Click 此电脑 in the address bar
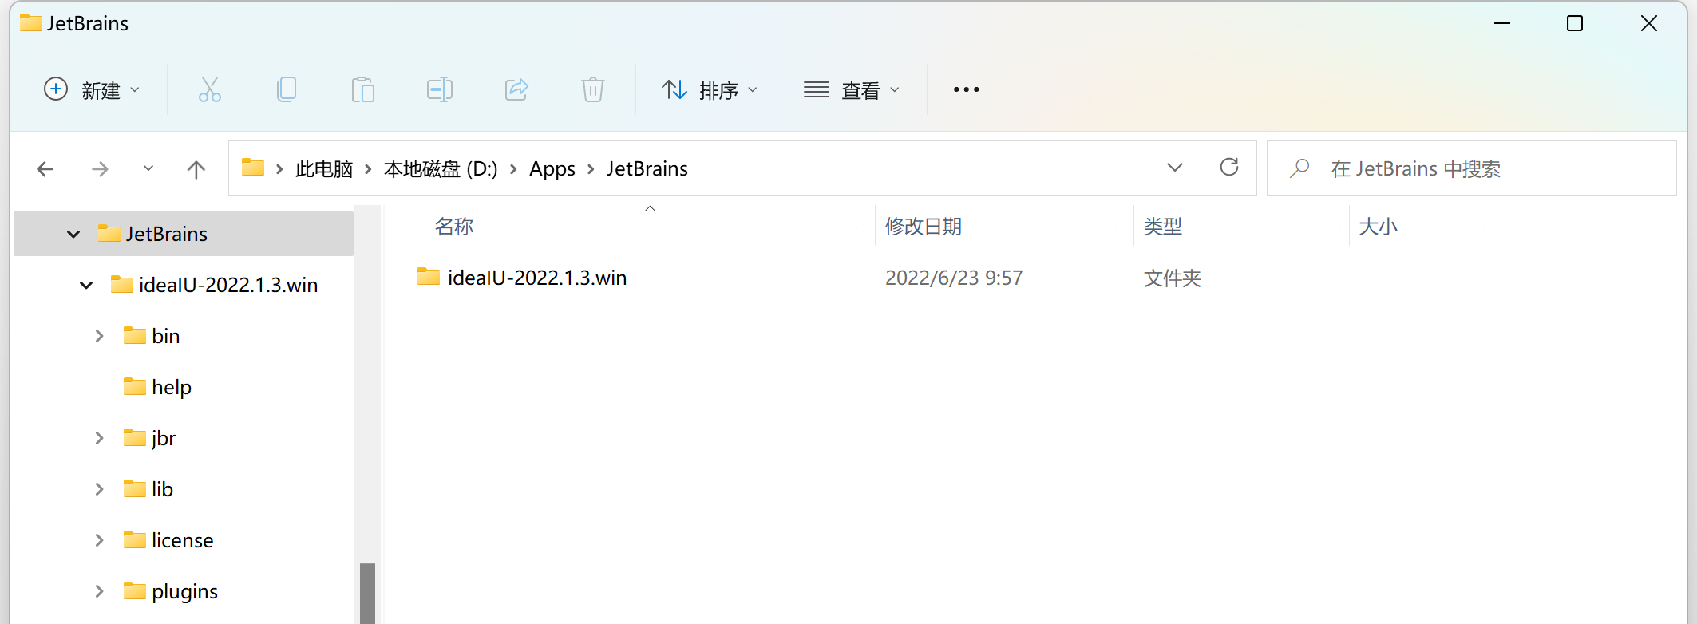Image resolution: width=1697 pixels, height=624 pixels. [x=324, y=169]
